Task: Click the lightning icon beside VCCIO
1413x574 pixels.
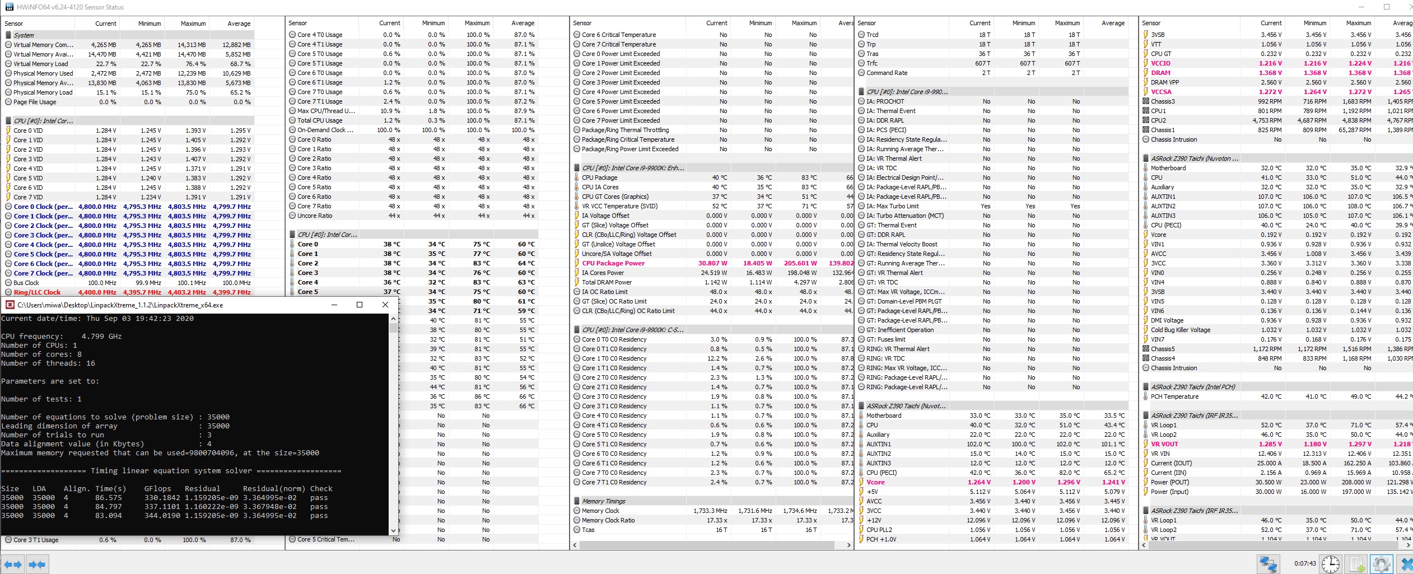Action: pyautogui.click(x=1146, y=63)
